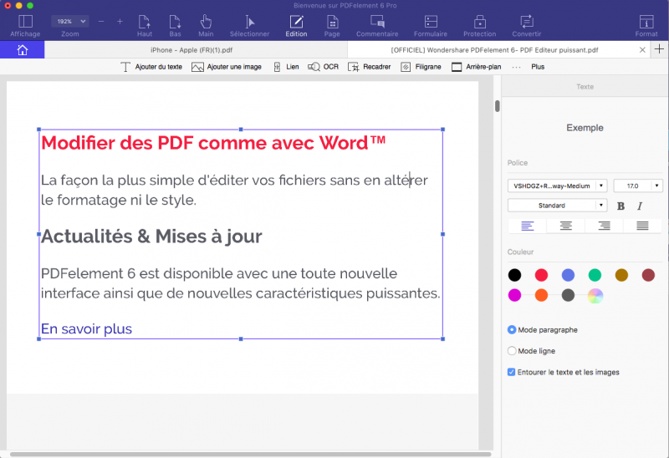
Task: Click the vertical scrollbar thumb
Action: click(x=497, y=106)
